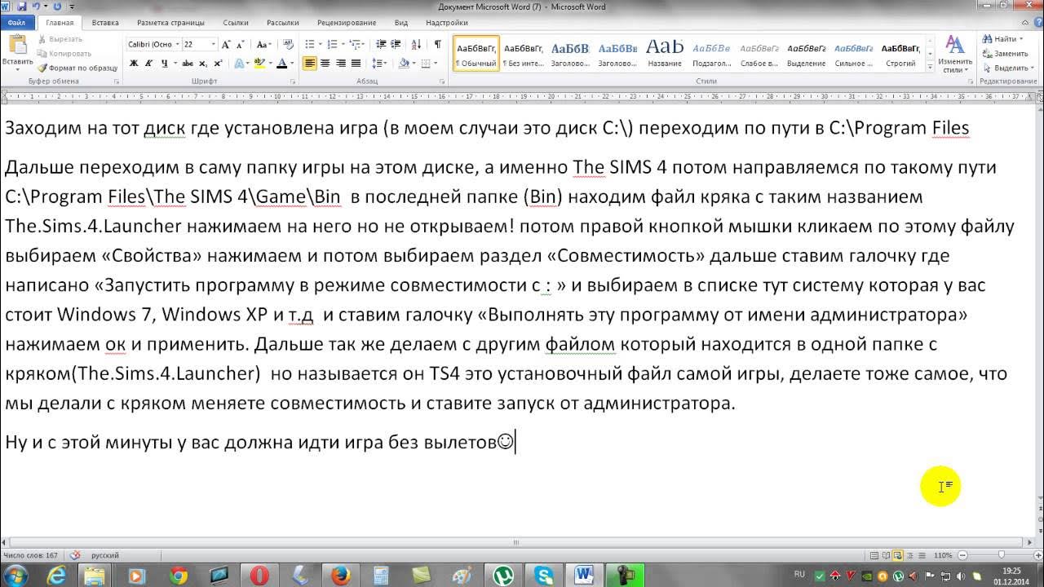Apply the Обычный style

476,54
